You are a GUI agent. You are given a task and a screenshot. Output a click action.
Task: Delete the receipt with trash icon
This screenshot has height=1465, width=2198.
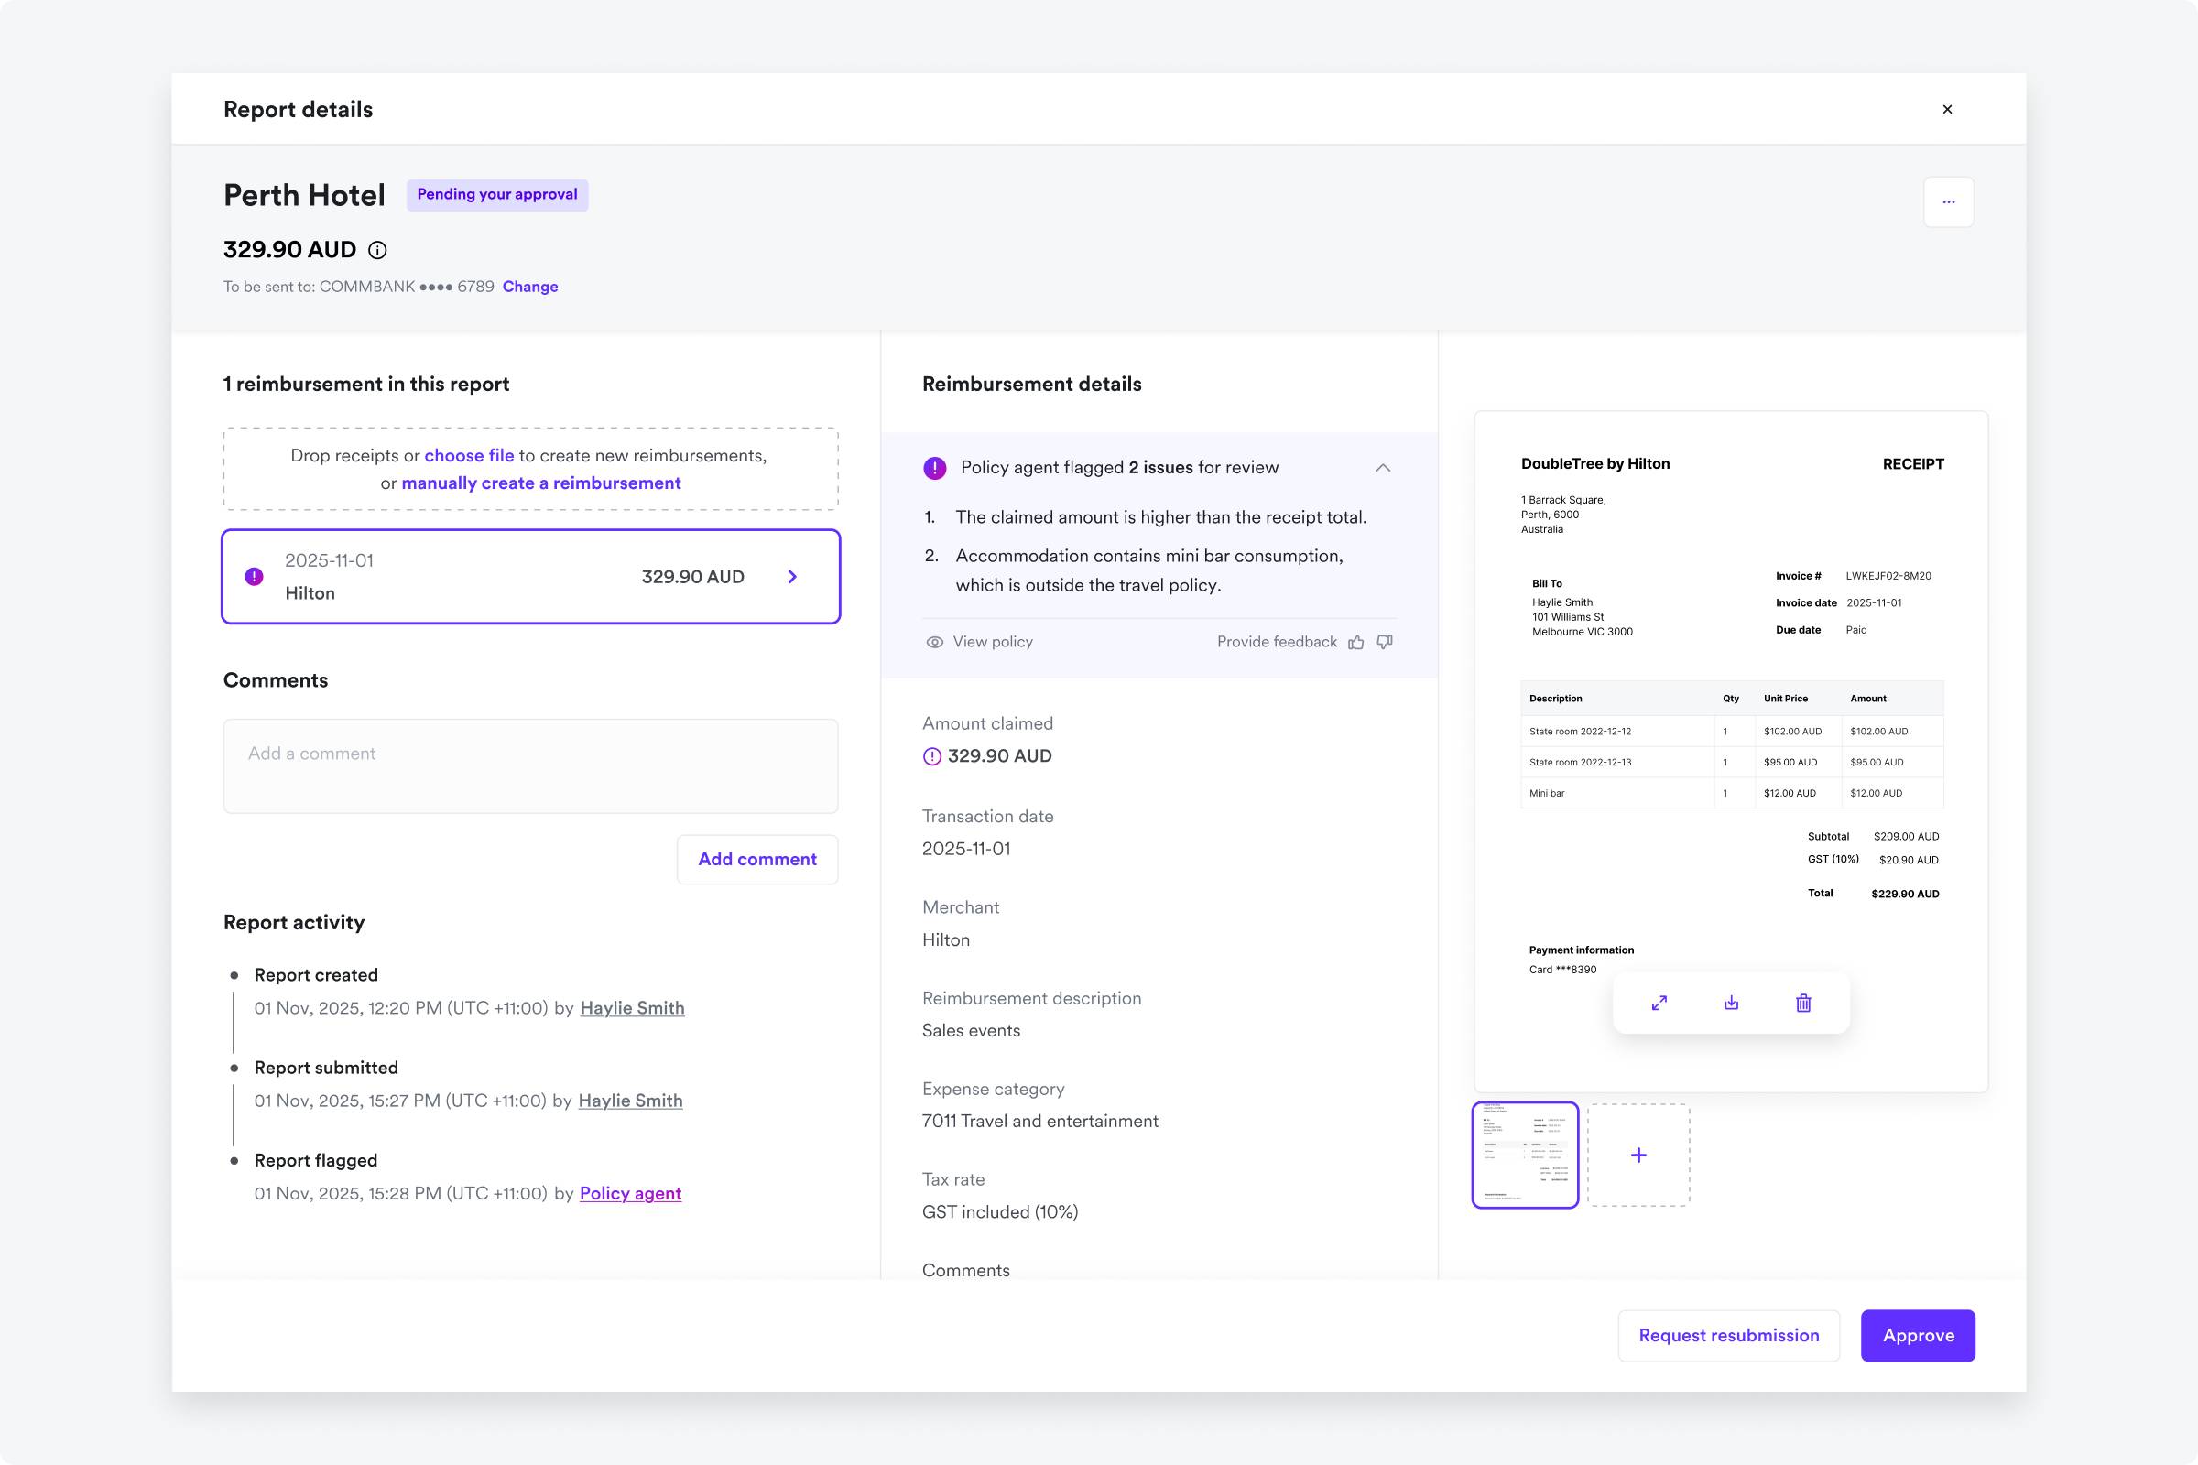(1802, 1003)
